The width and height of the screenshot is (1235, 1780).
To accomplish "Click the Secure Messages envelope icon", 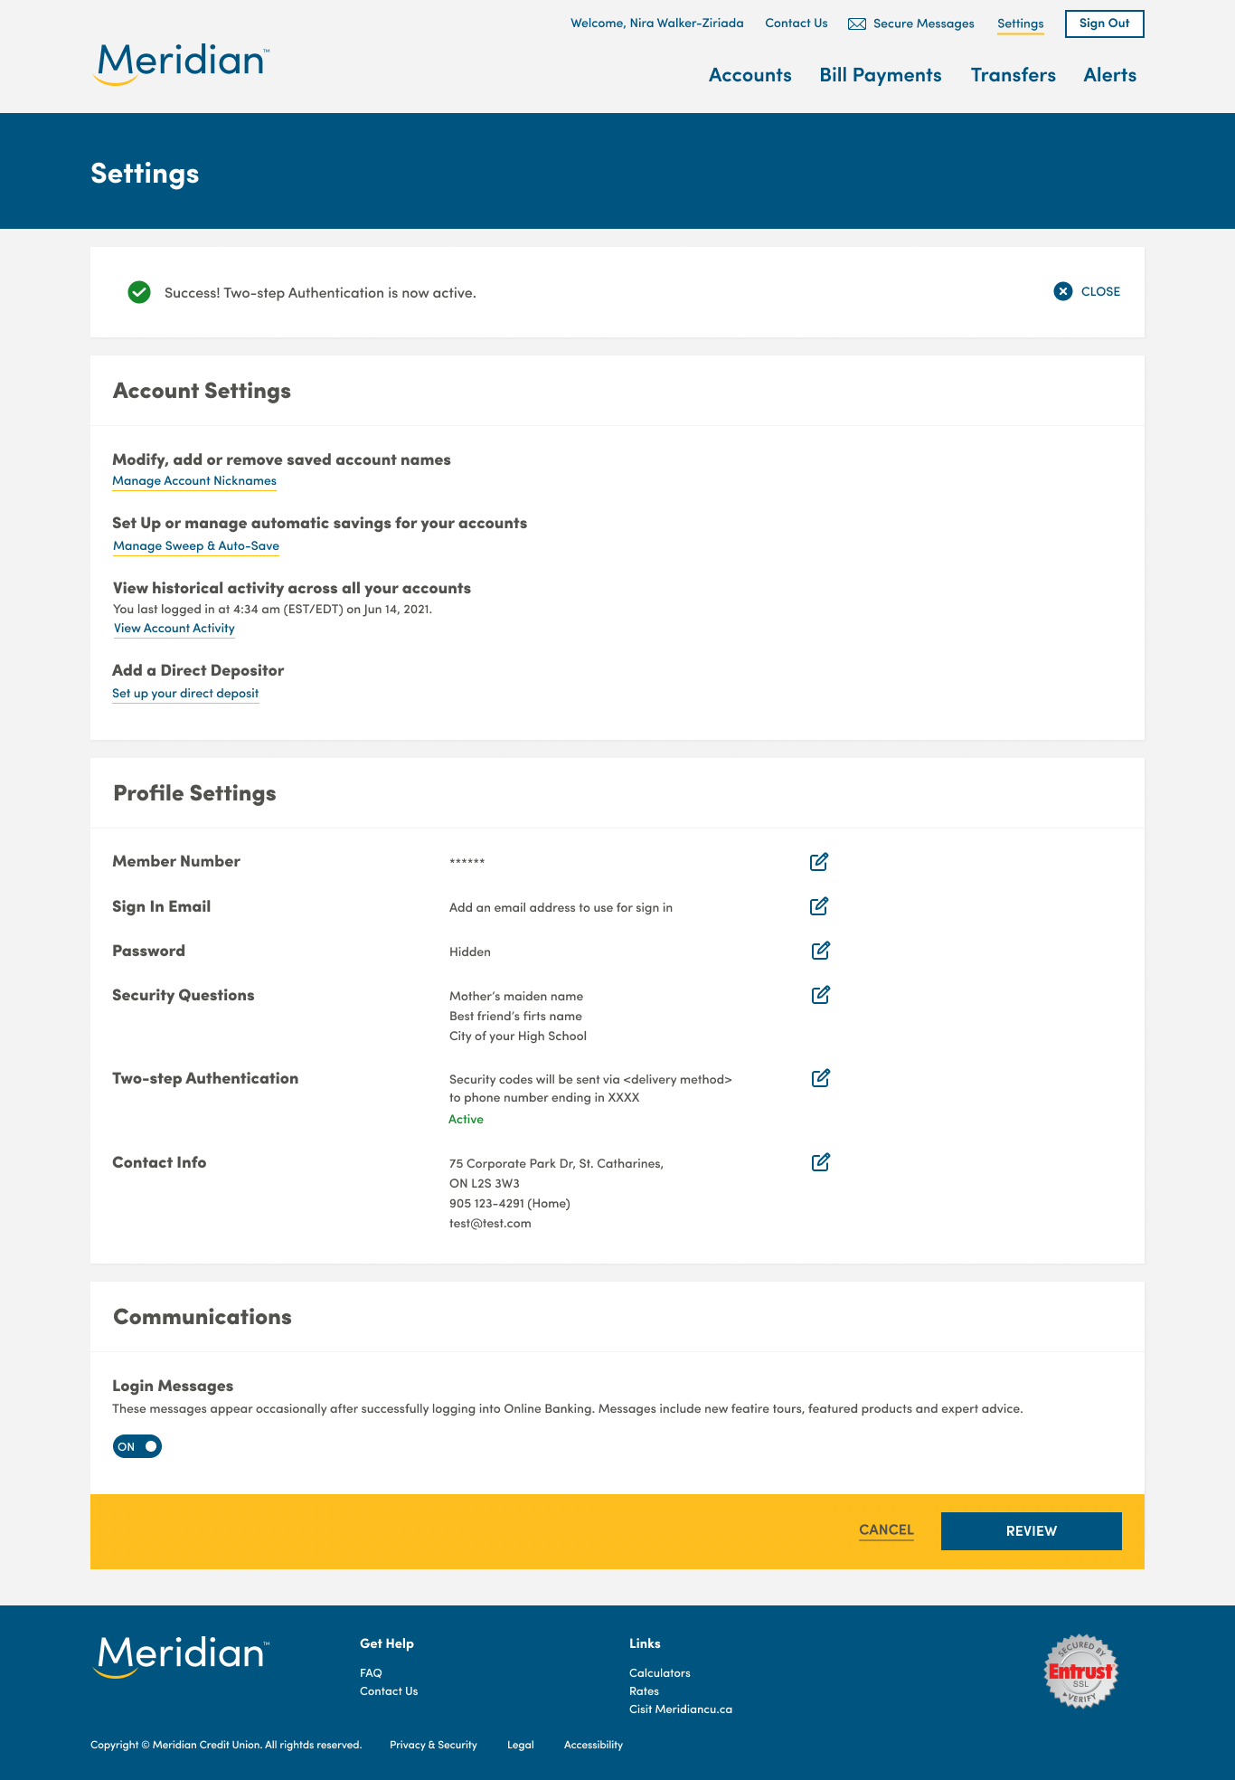I will pos(857,24).
